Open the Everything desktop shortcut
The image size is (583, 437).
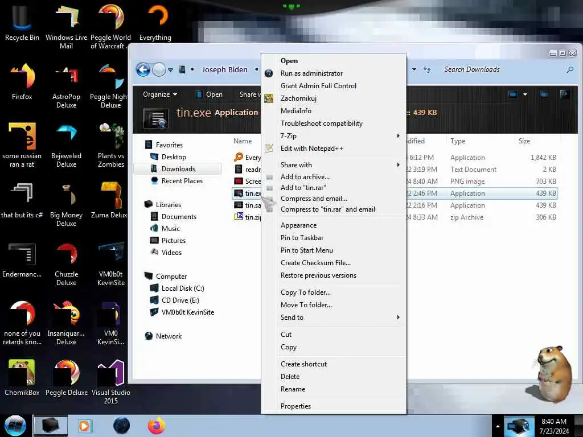click(155, 23)
